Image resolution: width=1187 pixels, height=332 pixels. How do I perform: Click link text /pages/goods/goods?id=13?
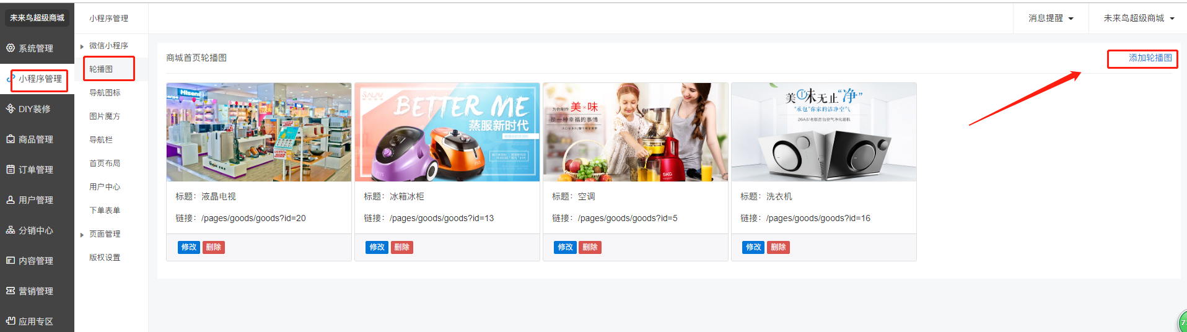(x=442, y=218)
